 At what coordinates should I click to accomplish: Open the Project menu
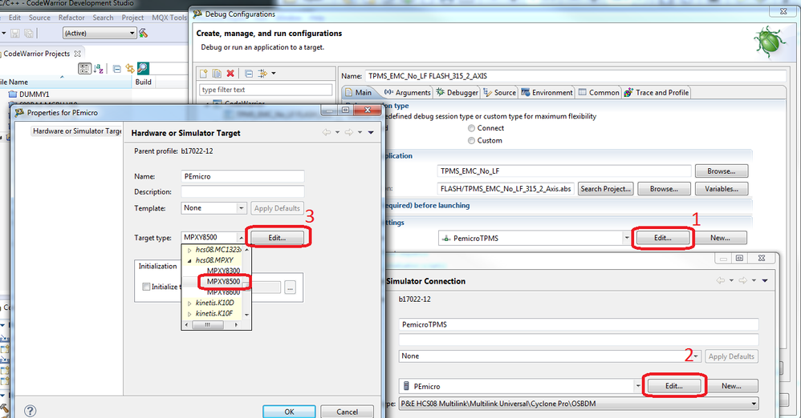132,18
